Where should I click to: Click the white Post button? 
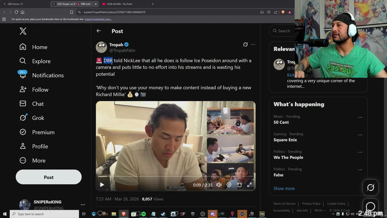click(x=49, y=177)
